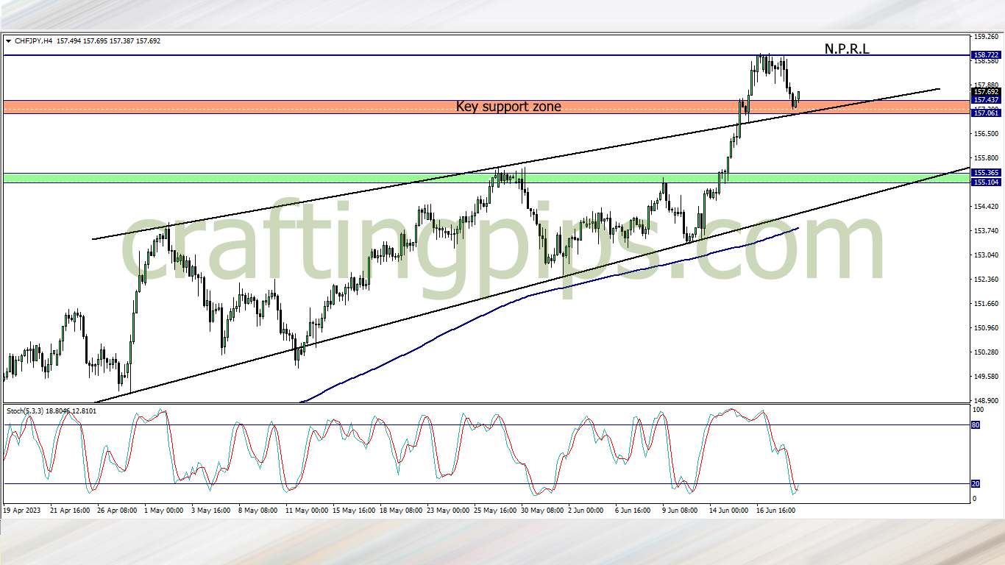
Task: Click the 150.960 price axis label
Action: [x=987, y=328]
